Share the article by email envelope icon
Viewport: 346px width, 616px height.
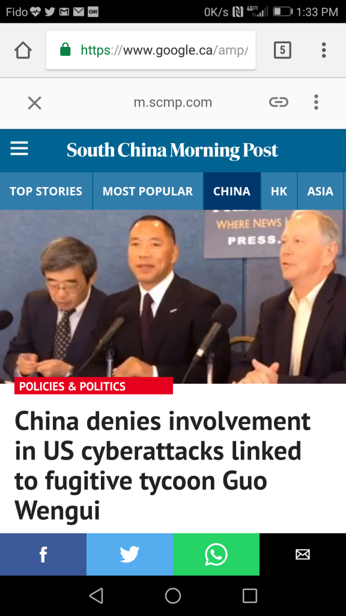303,554
